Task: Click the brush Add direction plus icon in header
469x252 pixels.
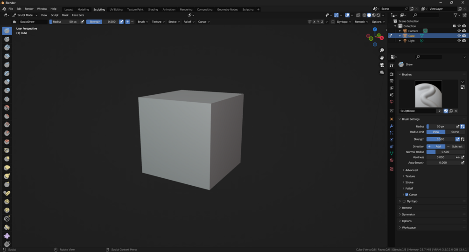Action: (x=127, y=21)
